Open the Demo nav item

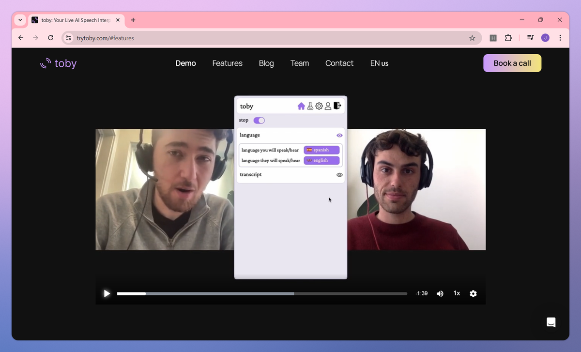[185, 63]
